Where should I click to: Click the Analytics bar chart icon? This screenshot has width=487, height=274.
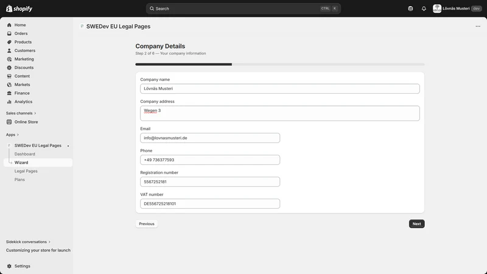9,102
